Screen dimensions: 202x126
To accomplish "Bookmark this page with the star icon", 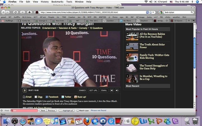I will coord(150,12).
